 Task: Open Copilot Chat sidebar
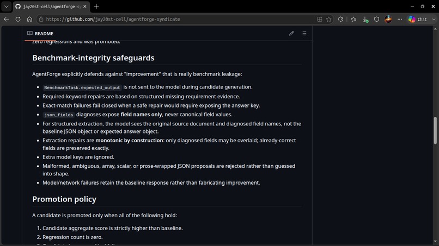(x=418, y=19)
